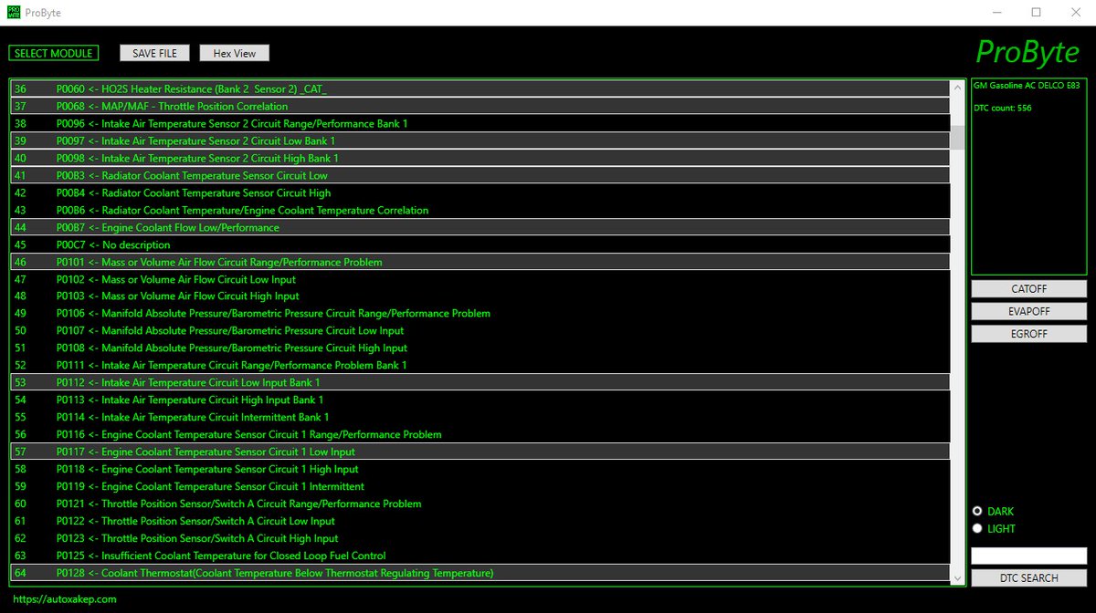Click the list scrollbar down arrow
Screen dimensions: 1096x613
pos(957,577)
